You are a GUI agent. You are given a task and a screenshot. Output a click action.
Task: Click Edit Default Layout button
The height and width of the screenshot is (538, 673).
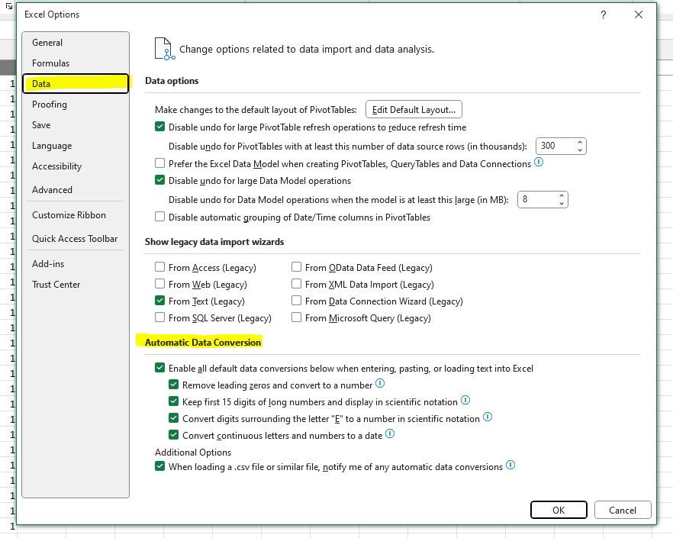pyautogui.click(x=414, y=109)
